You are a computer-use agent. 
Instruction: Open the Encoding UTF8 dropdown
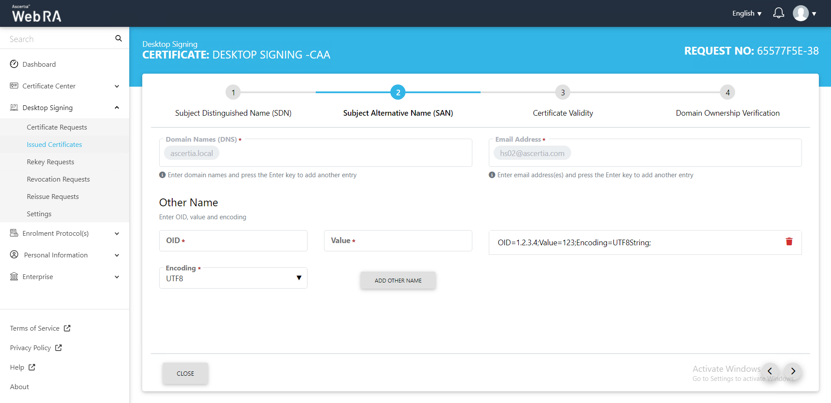[233, 278]
